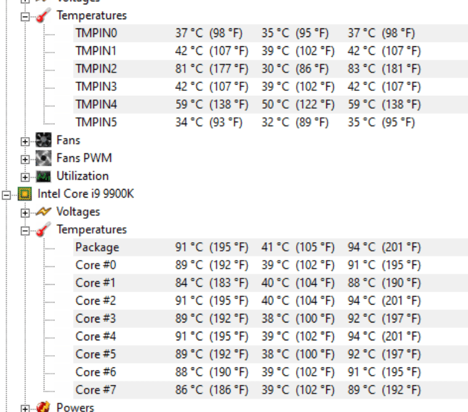This screenshot has width=468, height=412.
Task: Select the Core #4 row
Action: pos(270,337)
